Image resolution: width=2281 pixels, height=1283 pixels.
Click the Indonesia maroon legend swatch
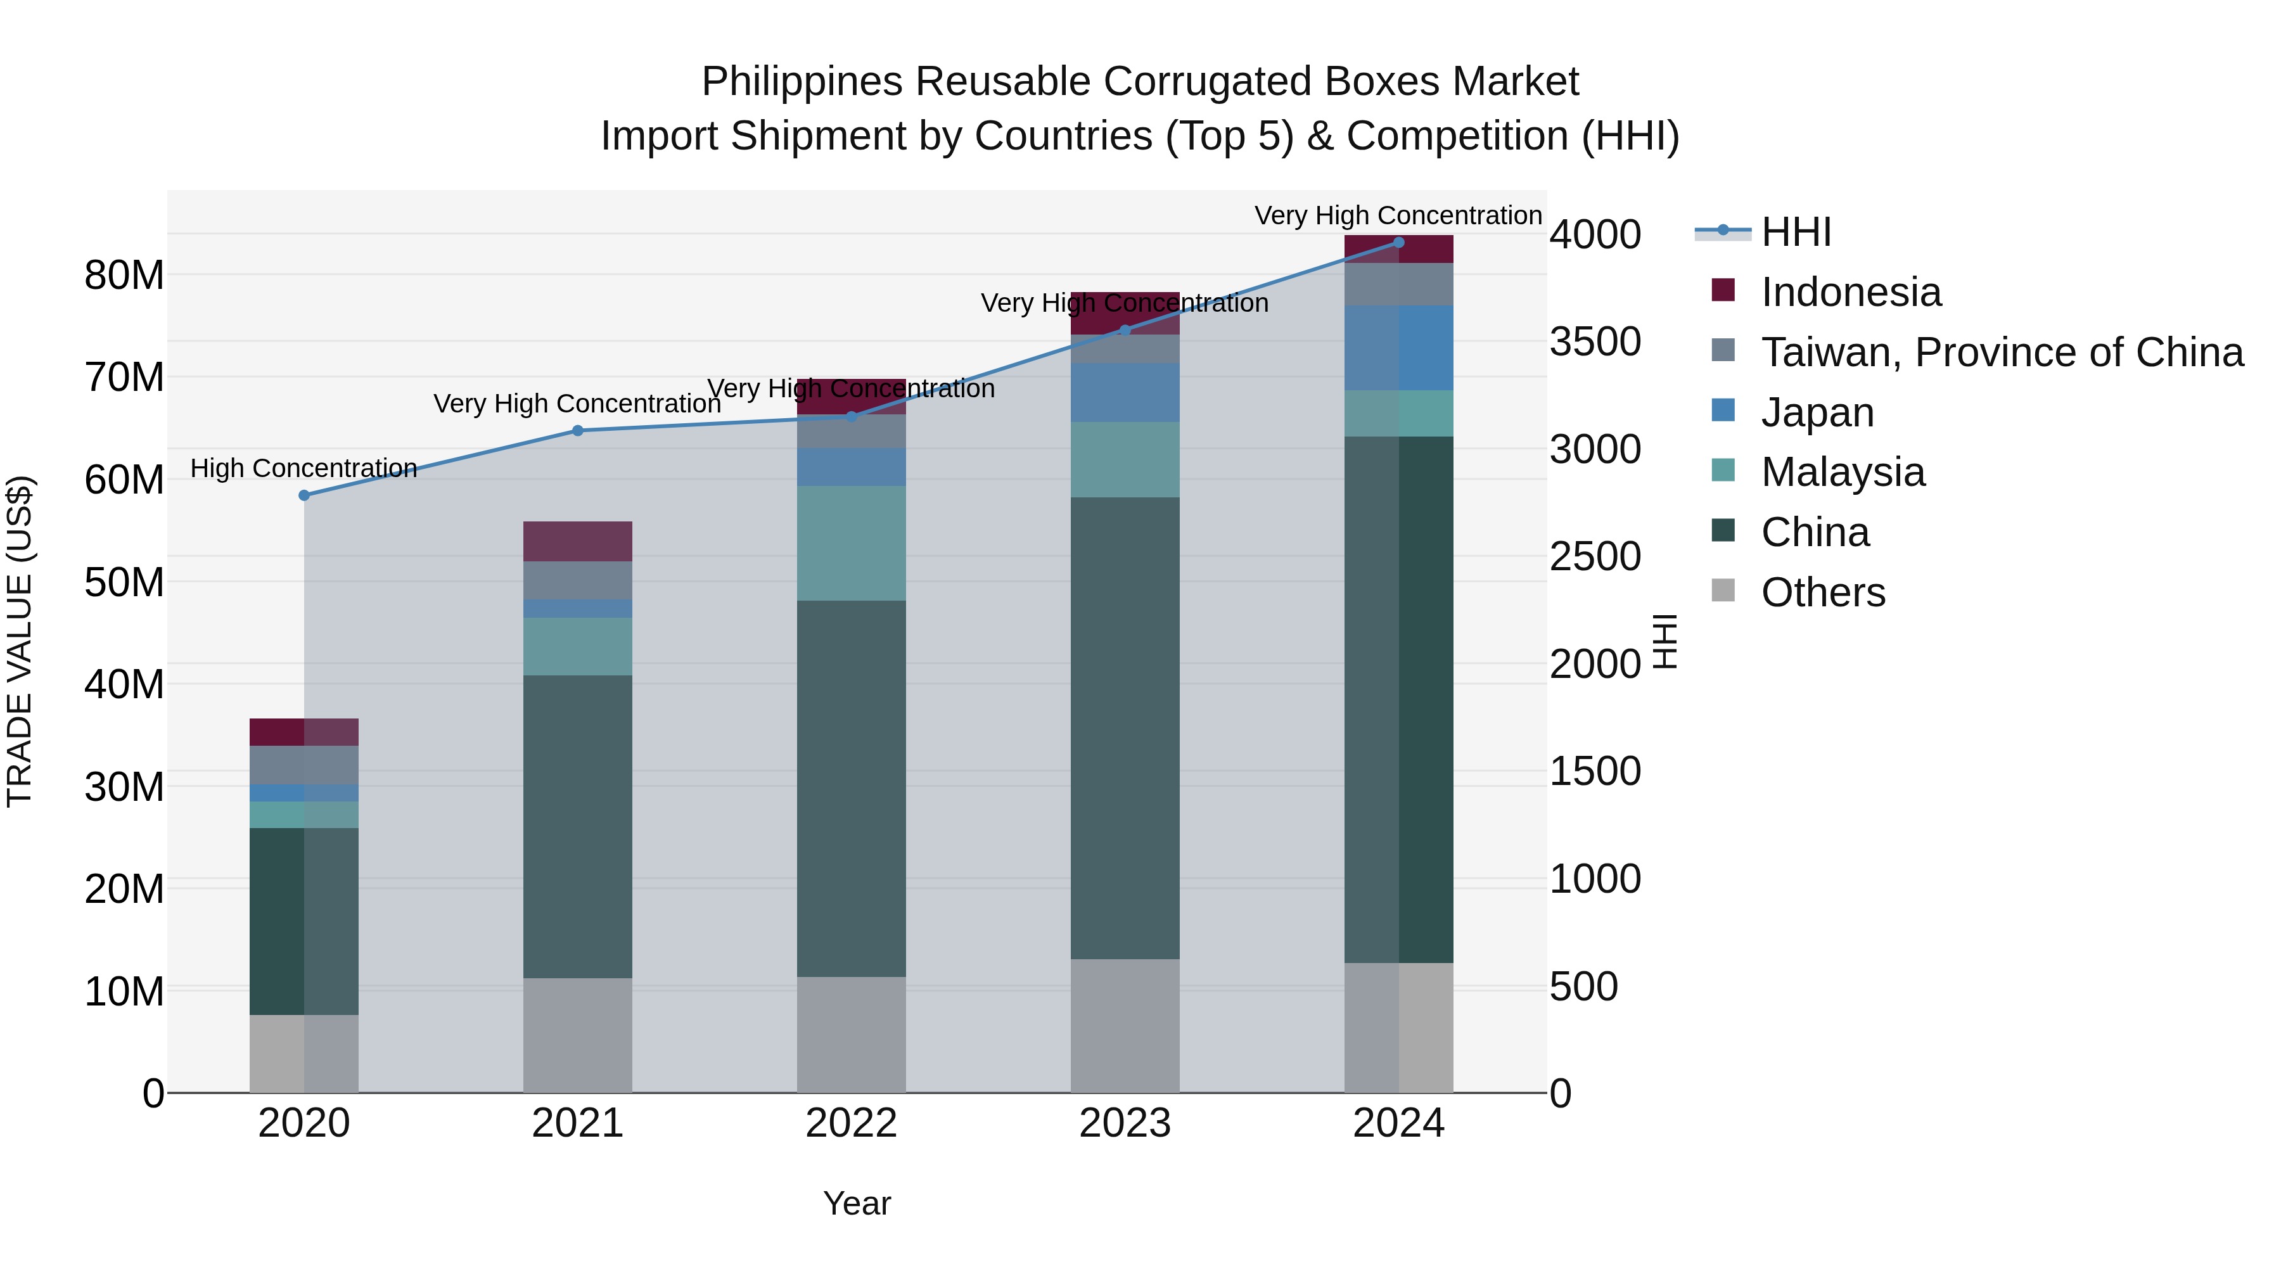[1723, 290]
